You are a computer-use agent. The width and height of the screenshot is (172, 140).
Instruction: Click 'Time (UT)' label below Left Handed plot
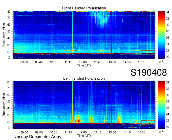pyautogui.click(x=84, y=136)
